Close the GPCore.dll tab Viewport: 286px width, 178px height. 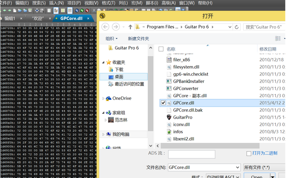coord(88,18)
